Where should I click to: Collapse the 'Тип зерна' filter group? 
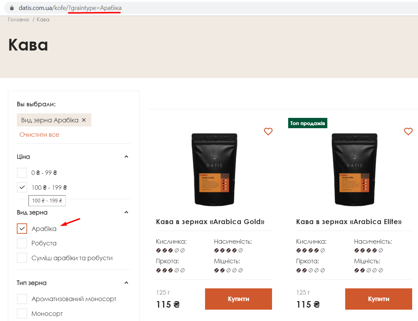point(126,283)
